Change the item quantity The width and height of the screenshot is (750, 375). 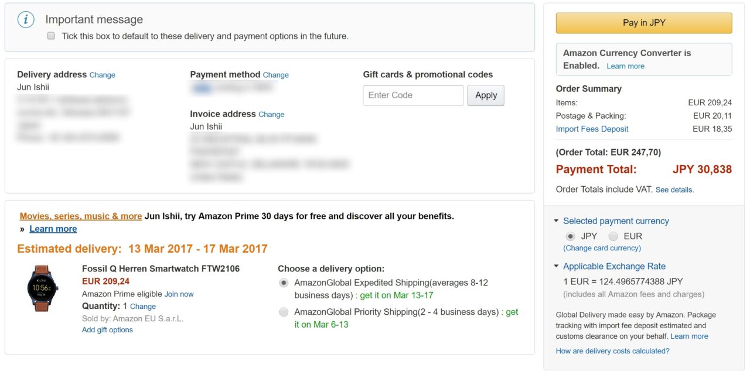coord(142,306)
